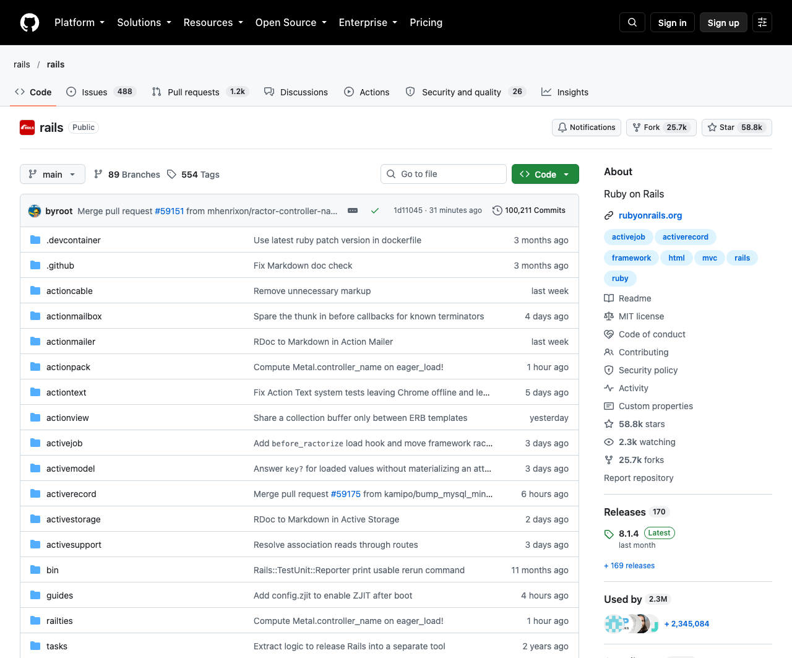Open the Pricing menu item
The height and width of the screenshot is (658, 792).
pos(426,23)
